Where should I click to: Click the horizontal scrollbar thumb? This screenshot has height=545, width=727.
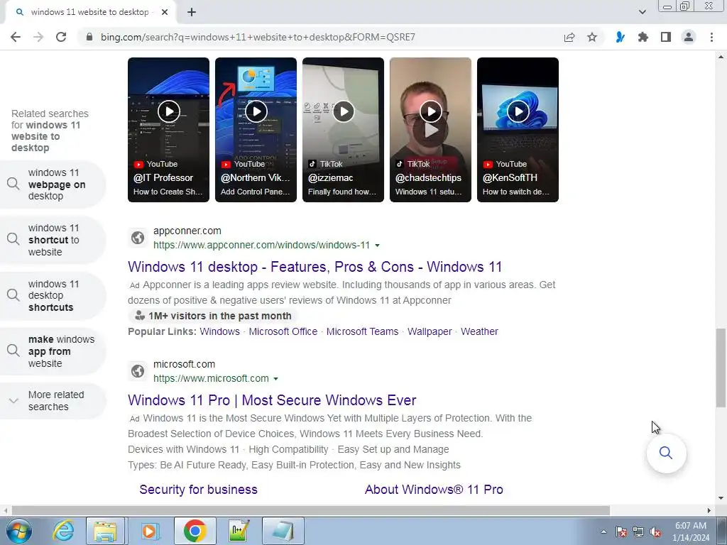click(x=311, y=510)
